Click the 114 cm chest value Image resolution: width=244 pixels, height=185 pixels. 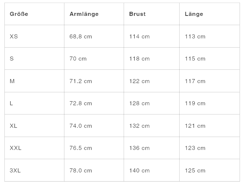coord(139,37)
